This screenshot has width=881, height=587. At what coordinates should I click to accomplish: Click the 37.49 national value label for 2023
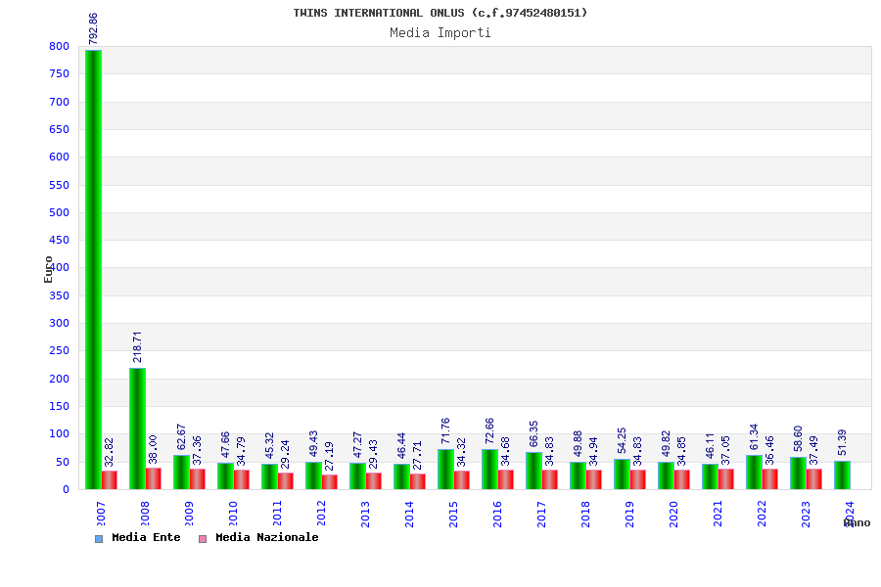[814, 450]
